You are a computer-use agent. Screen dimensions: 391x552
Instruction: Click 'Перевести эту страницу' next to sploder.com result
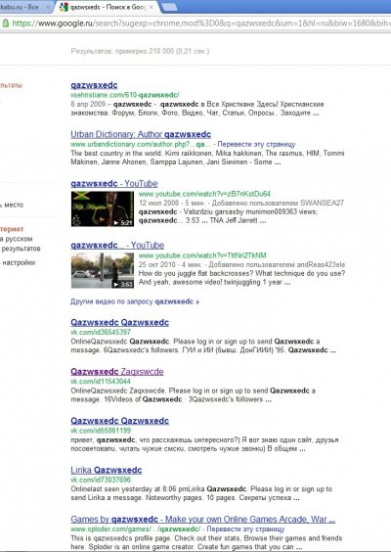point(245,529)
